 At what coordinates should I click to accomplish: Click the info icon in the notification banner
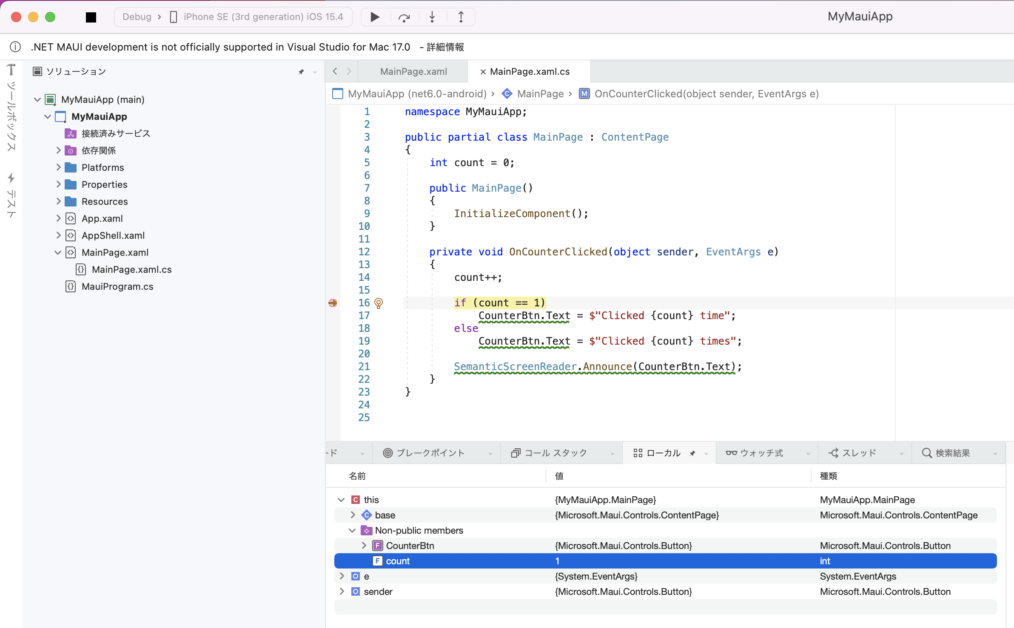pos(16,47)
